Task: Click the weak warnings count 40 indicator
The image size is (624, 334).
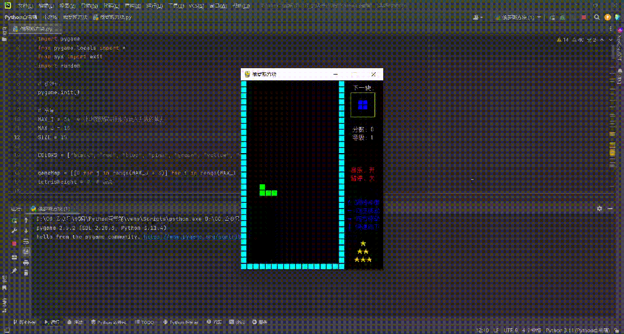Action: pos(578,40)
